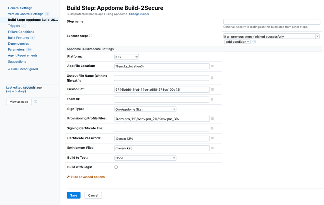Image resolution: width=324 pixels, height=205 pixels.
Task: Expand the Sign Type dropdown
Action: (145, 109)
